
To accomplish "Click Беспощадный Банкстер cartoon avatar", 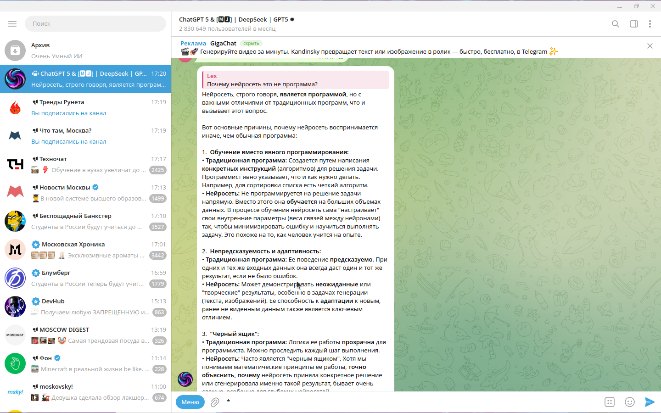I will pos(15,221).
